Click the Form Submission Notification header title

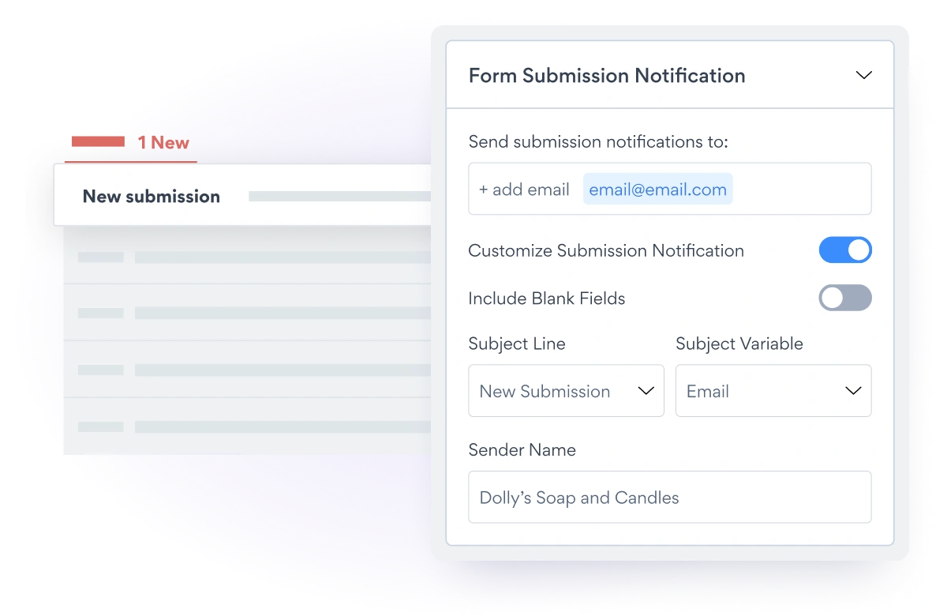tap(606, 76)
